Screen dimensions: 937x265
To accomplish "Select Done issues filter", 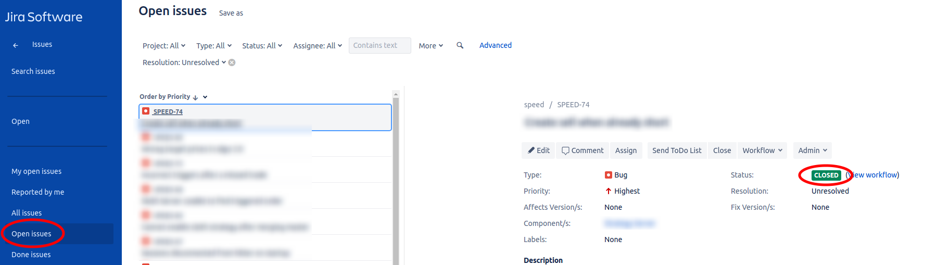I will 31,255.
